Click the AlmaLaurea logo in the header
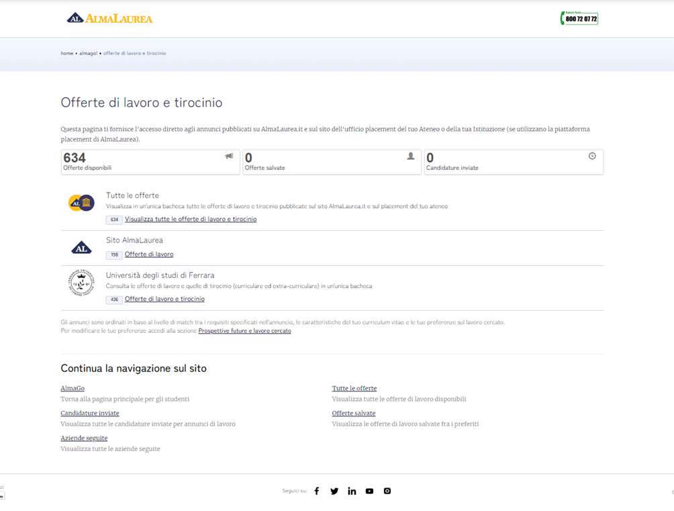This screenshot has height=511, width=674. pyautogui.click(x=109, y=19)
